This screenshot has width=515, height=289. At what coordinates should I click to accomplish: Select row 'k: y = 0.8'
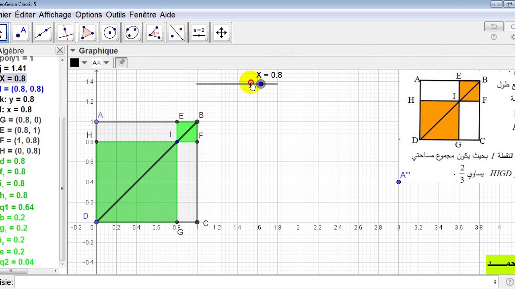pos(17,99)
